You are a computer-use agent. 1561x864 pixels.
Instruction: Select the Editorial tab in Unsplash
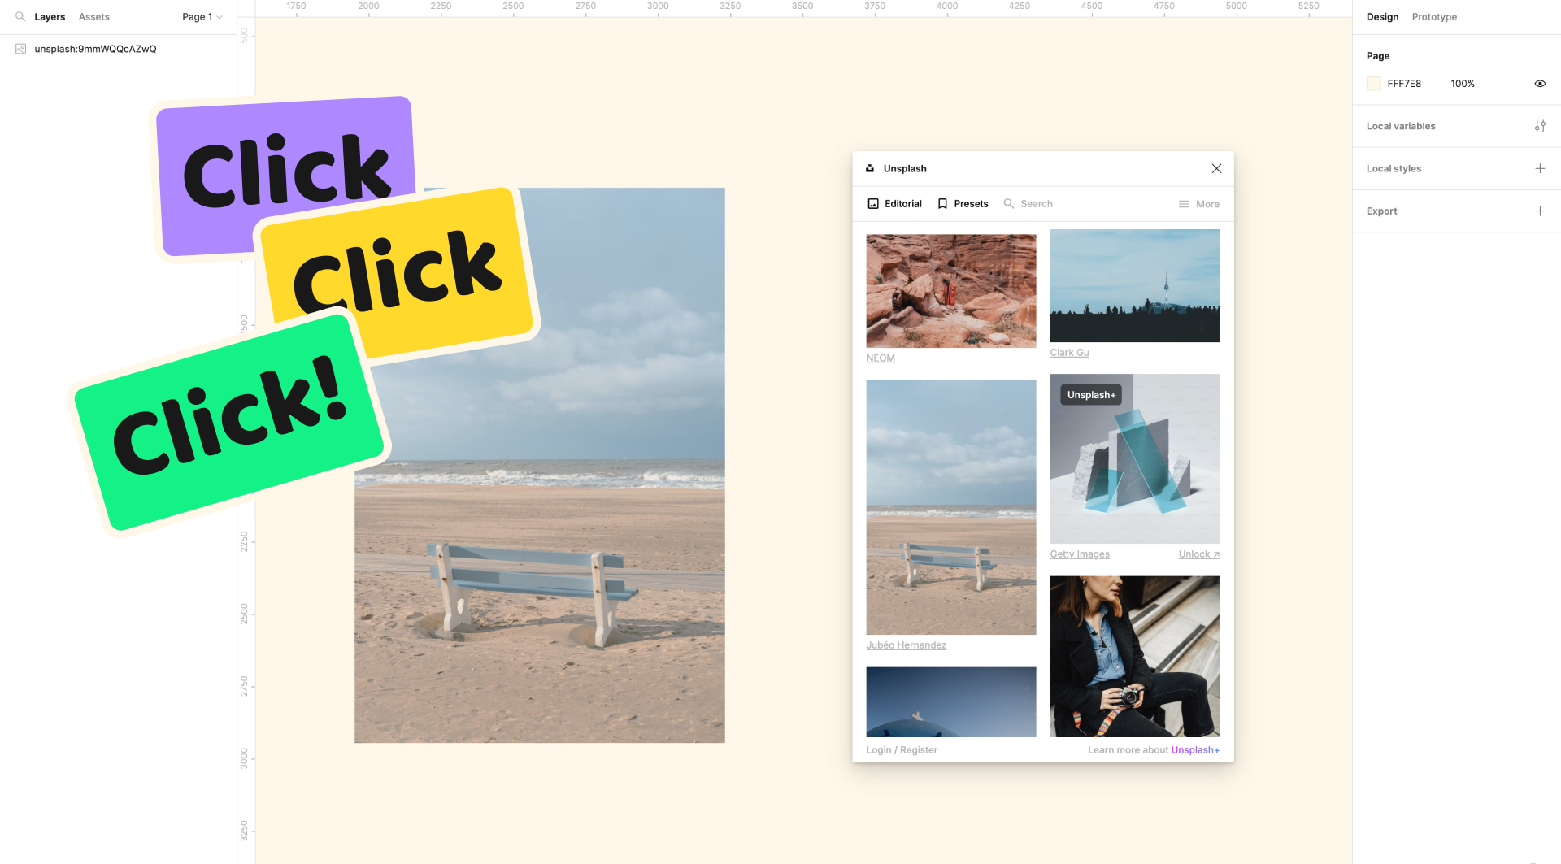coord(894,204)
